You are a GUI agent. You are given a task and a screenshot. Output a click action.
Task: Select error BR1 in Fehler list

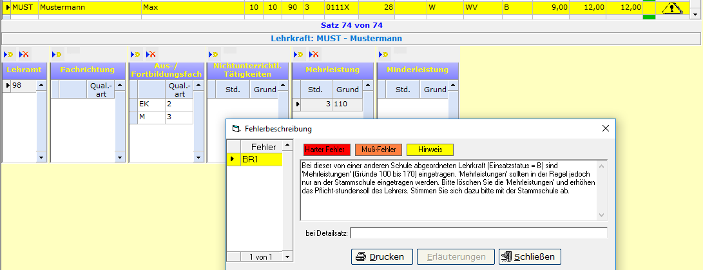(x=262, y=159)
